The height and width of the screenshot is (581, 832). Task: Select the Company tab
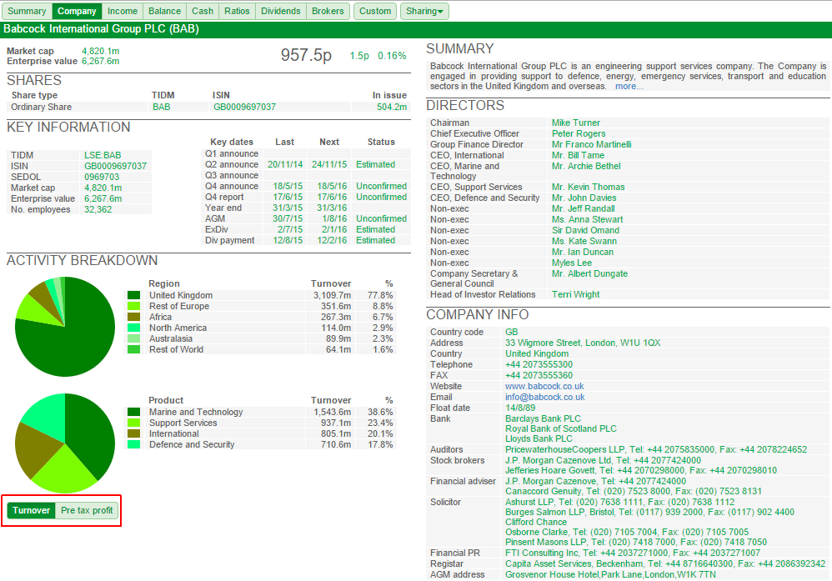pos(77,11)
